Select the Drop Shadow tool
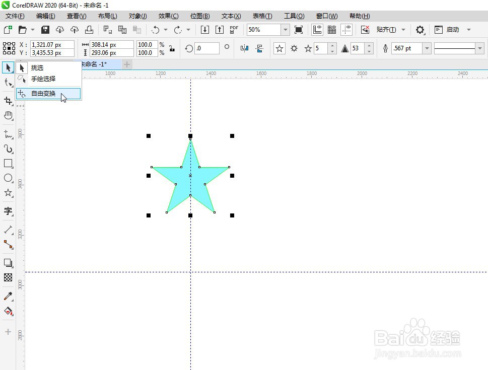 point(8,263)
